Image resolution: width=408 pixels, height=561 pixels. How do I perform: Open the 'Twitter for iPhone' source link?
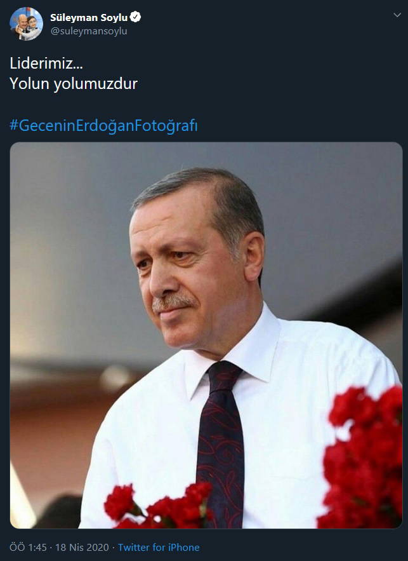coord(159,548)
